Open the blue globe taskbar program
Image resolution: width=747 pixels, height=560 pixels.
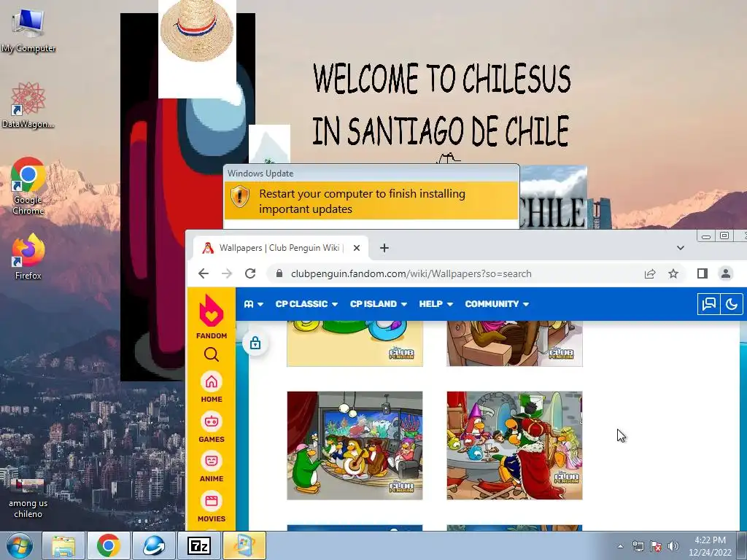click(x=153, y=545)
